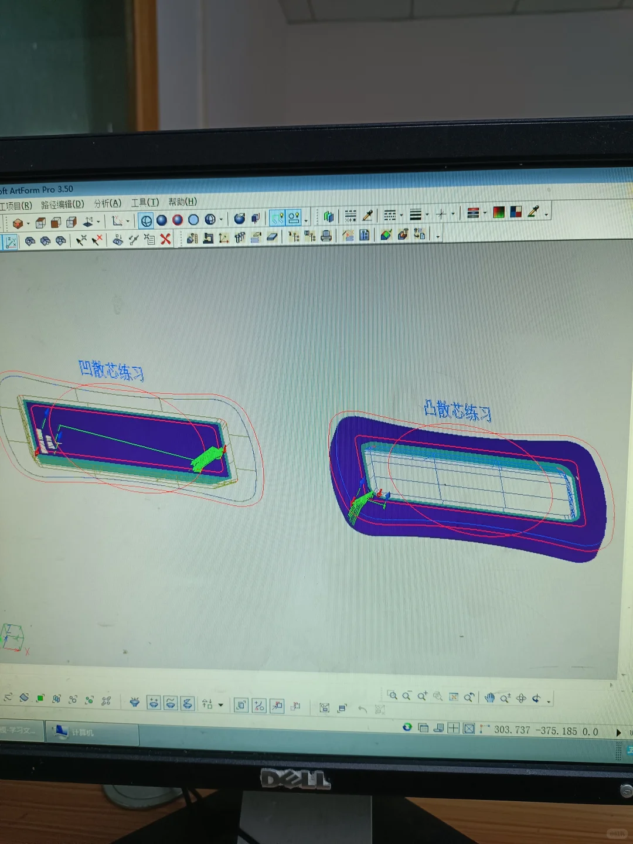The width and height of the screenshot is (633, 844).
Task: Pick the blue-red-white color swatch
Action: click(x=516, y=212)
